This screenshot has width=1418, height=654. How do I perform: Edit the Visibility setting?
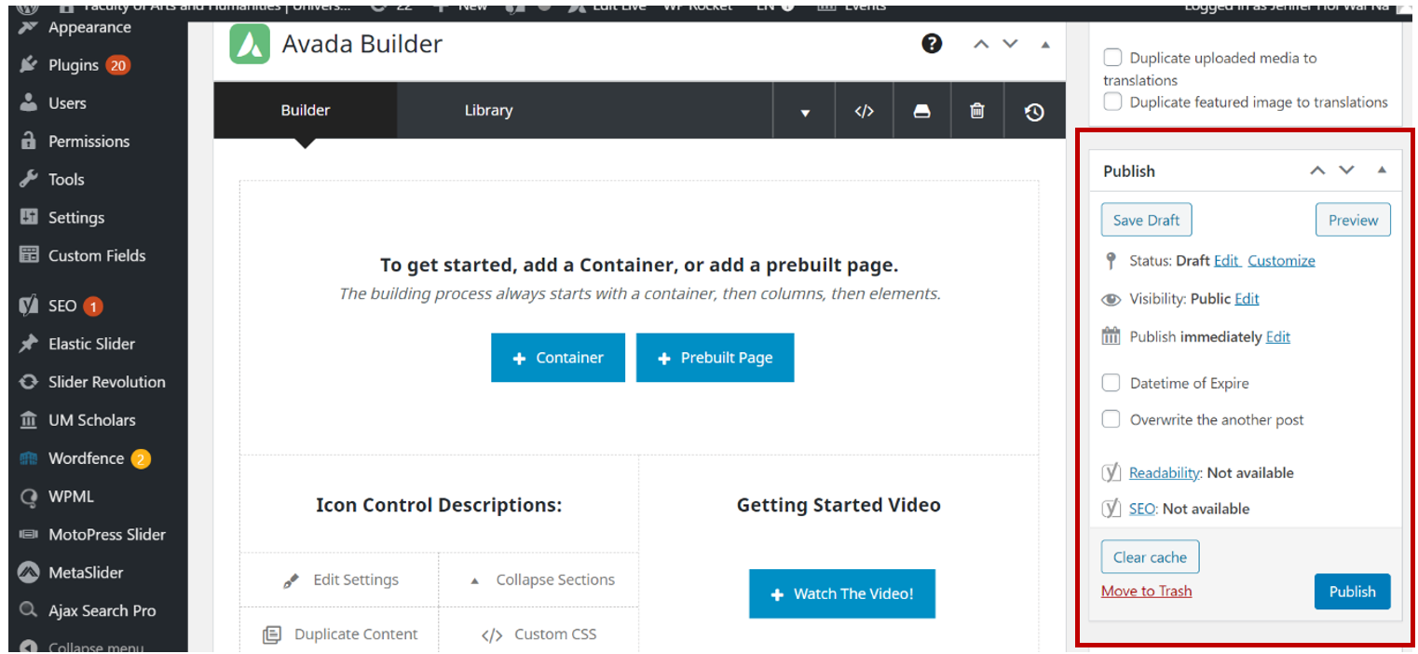click(x=1247, y=299)
